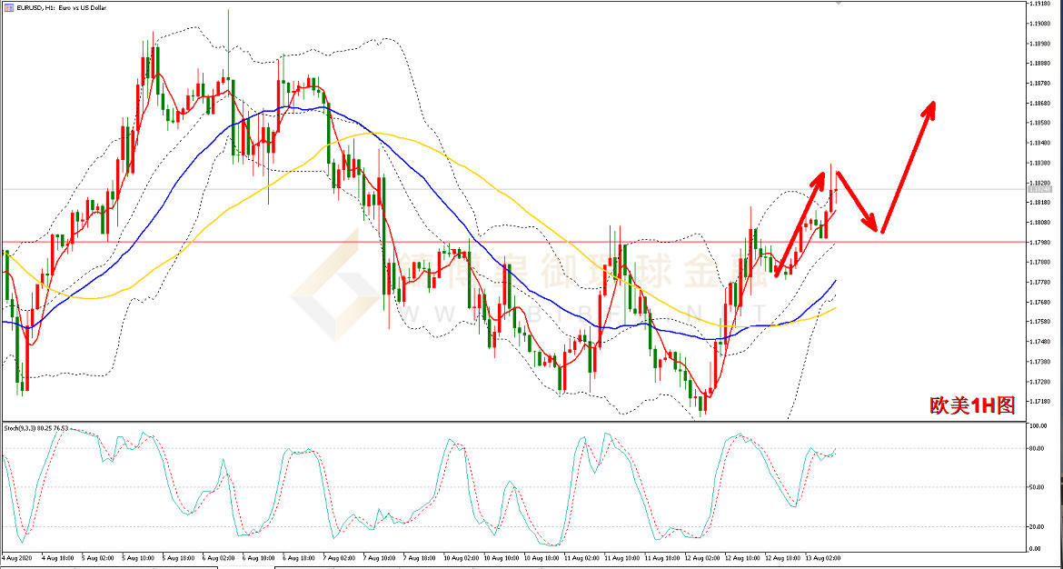
Task: Click the lowest candle at the 12 Aug bottom
Action: [x=702, y=411]
